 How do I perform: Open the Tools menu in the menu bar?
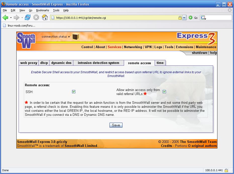point(56,10)
